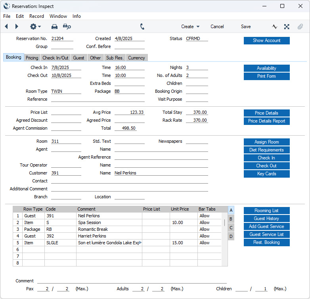Cancel changes to the reservation
The width and height of the screenshot is (310, 299).
tap(217, 27)
